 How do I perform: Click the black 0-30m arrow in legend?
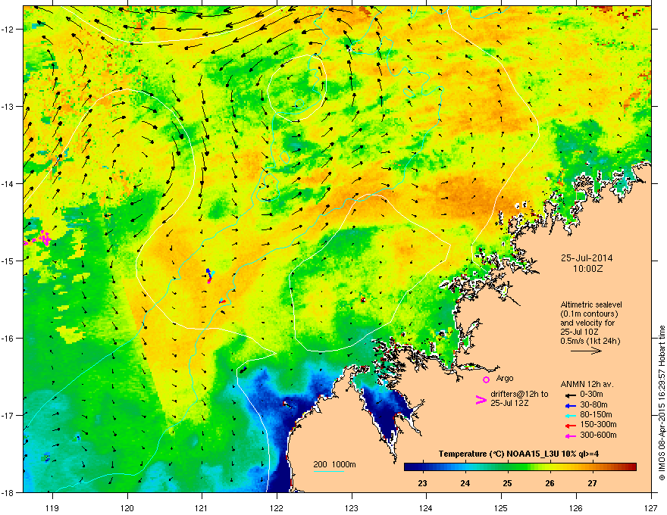click(x=570, y=395)
